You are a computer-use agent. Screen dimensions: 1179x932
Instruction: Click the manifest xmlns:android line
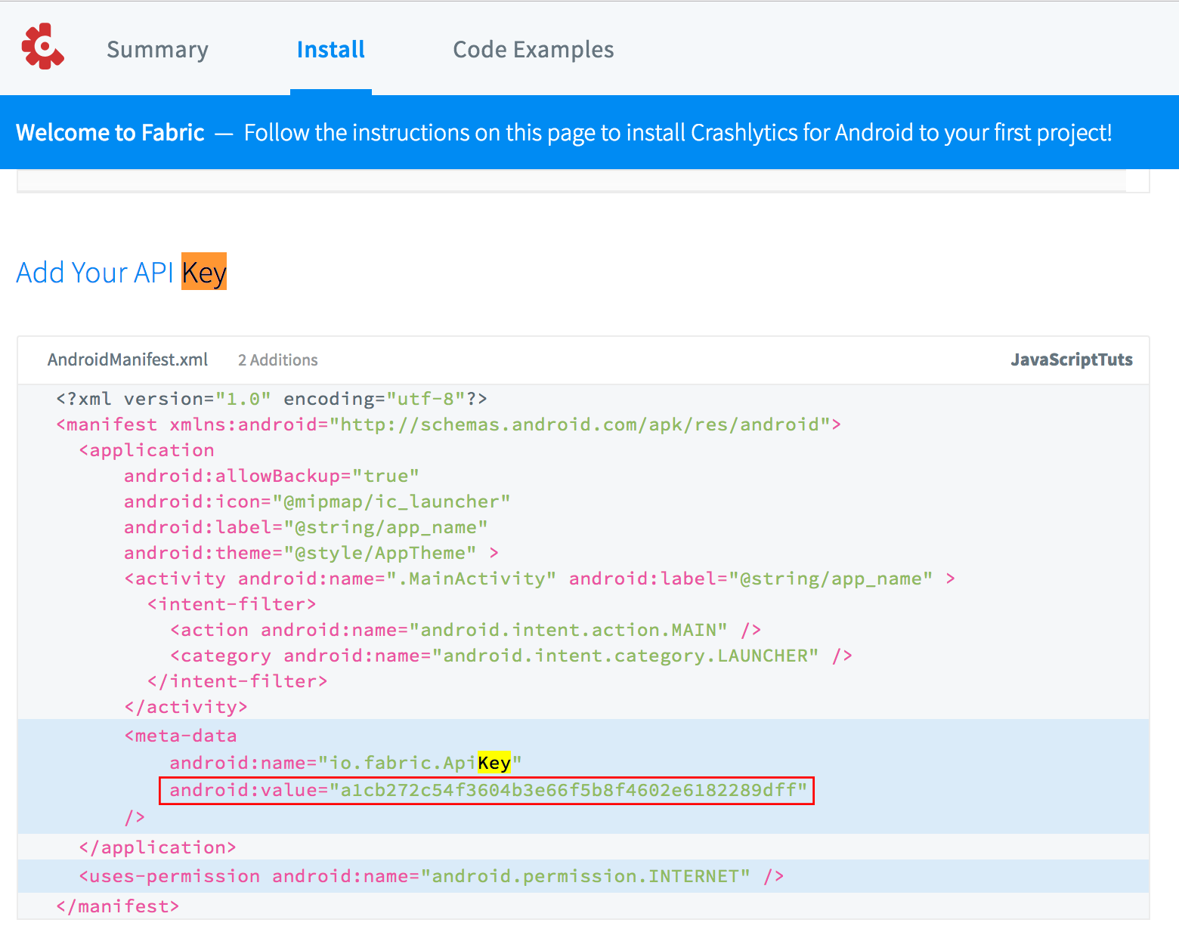click(448, 424)
